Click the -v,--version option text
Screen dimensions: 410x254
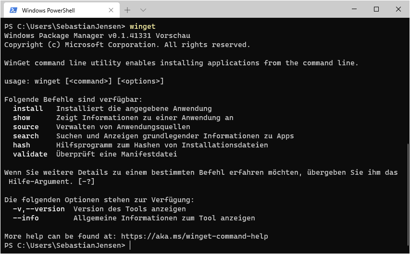[x=39, y=209]
